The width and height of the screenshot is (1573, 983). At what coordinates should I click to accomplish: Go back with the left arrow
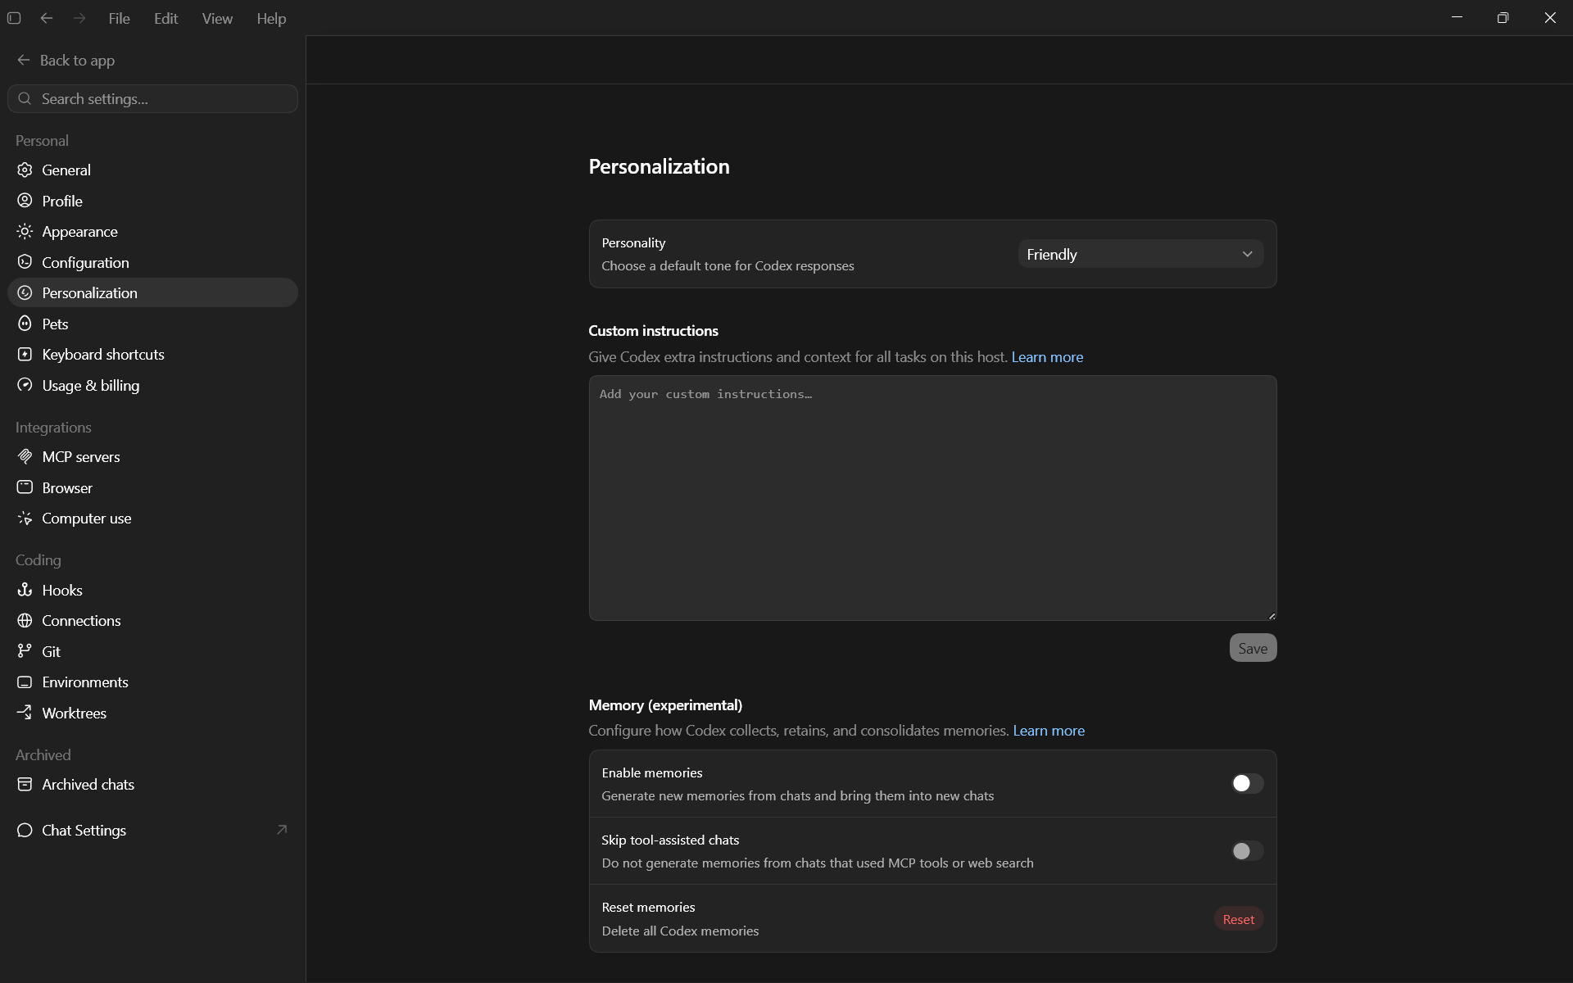click(47, 18)
